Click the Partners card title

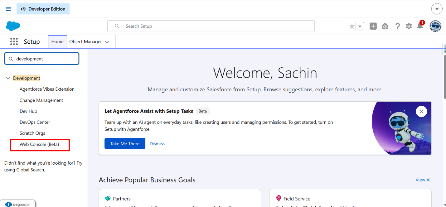[x=122, y=199]
